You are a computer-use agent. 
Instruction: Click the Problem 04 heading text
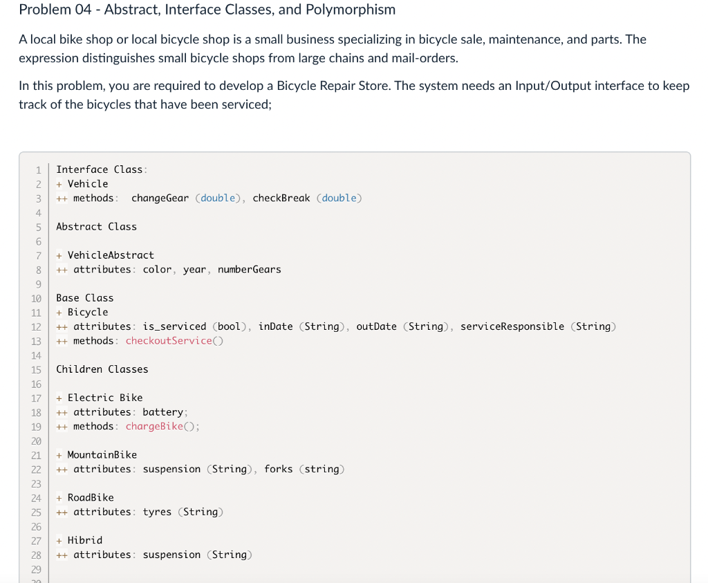(207, 10)
